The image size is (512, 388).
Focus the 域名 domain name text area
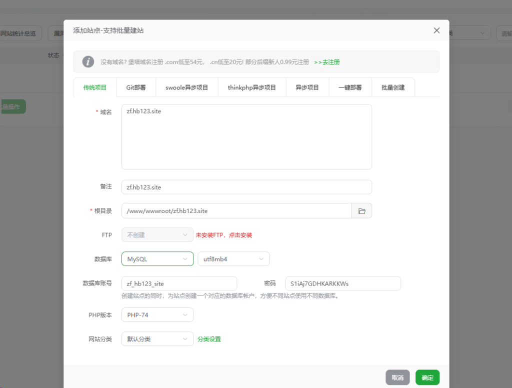[246, 136]
